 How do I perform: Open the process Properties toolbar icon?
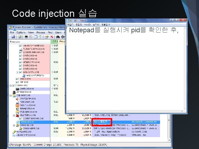coord(47,37)
